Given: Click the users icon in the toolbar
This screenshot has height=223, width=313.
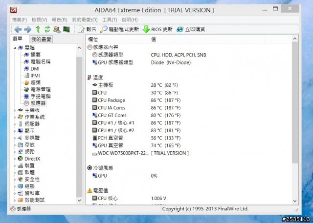Looking at the screenshot, I should click(x=57, y=29).
